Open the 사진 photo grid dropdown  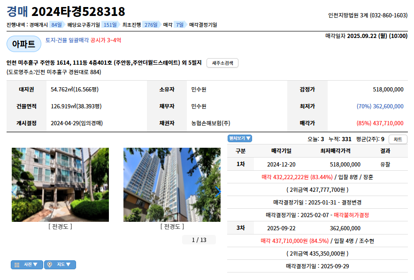(27, 265)
